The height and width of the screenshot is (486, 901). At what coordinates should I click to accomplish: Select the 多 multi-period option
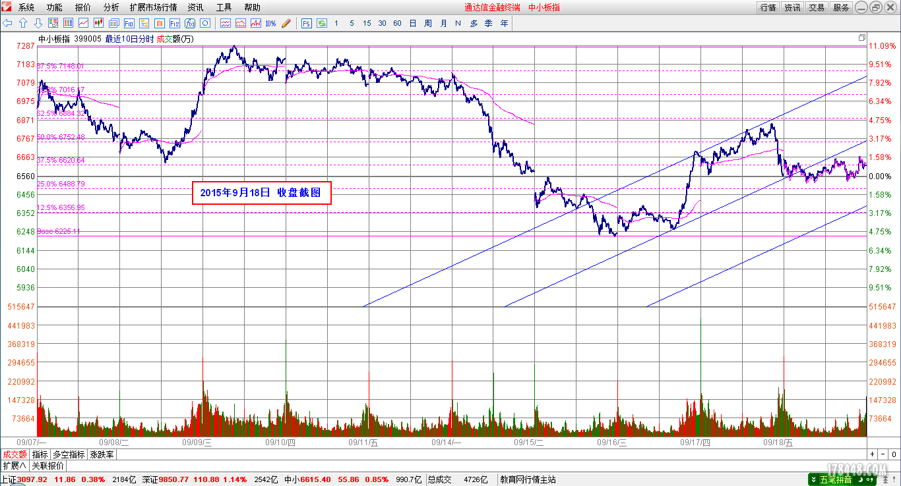tap(474, 23)
